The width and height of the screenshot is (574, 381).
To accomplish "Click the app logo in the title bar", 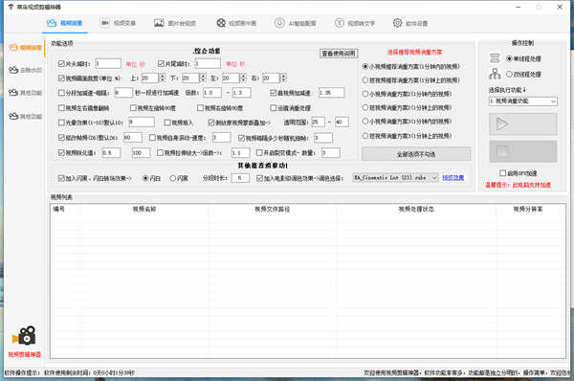I will (x=11, y=7).
